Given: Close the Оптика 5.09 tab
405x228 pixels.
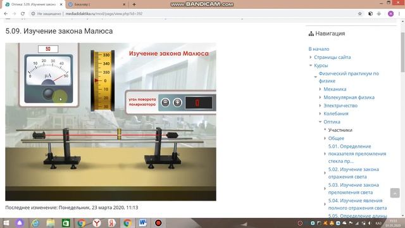Looking at the screenshot, I should (61, 4).
